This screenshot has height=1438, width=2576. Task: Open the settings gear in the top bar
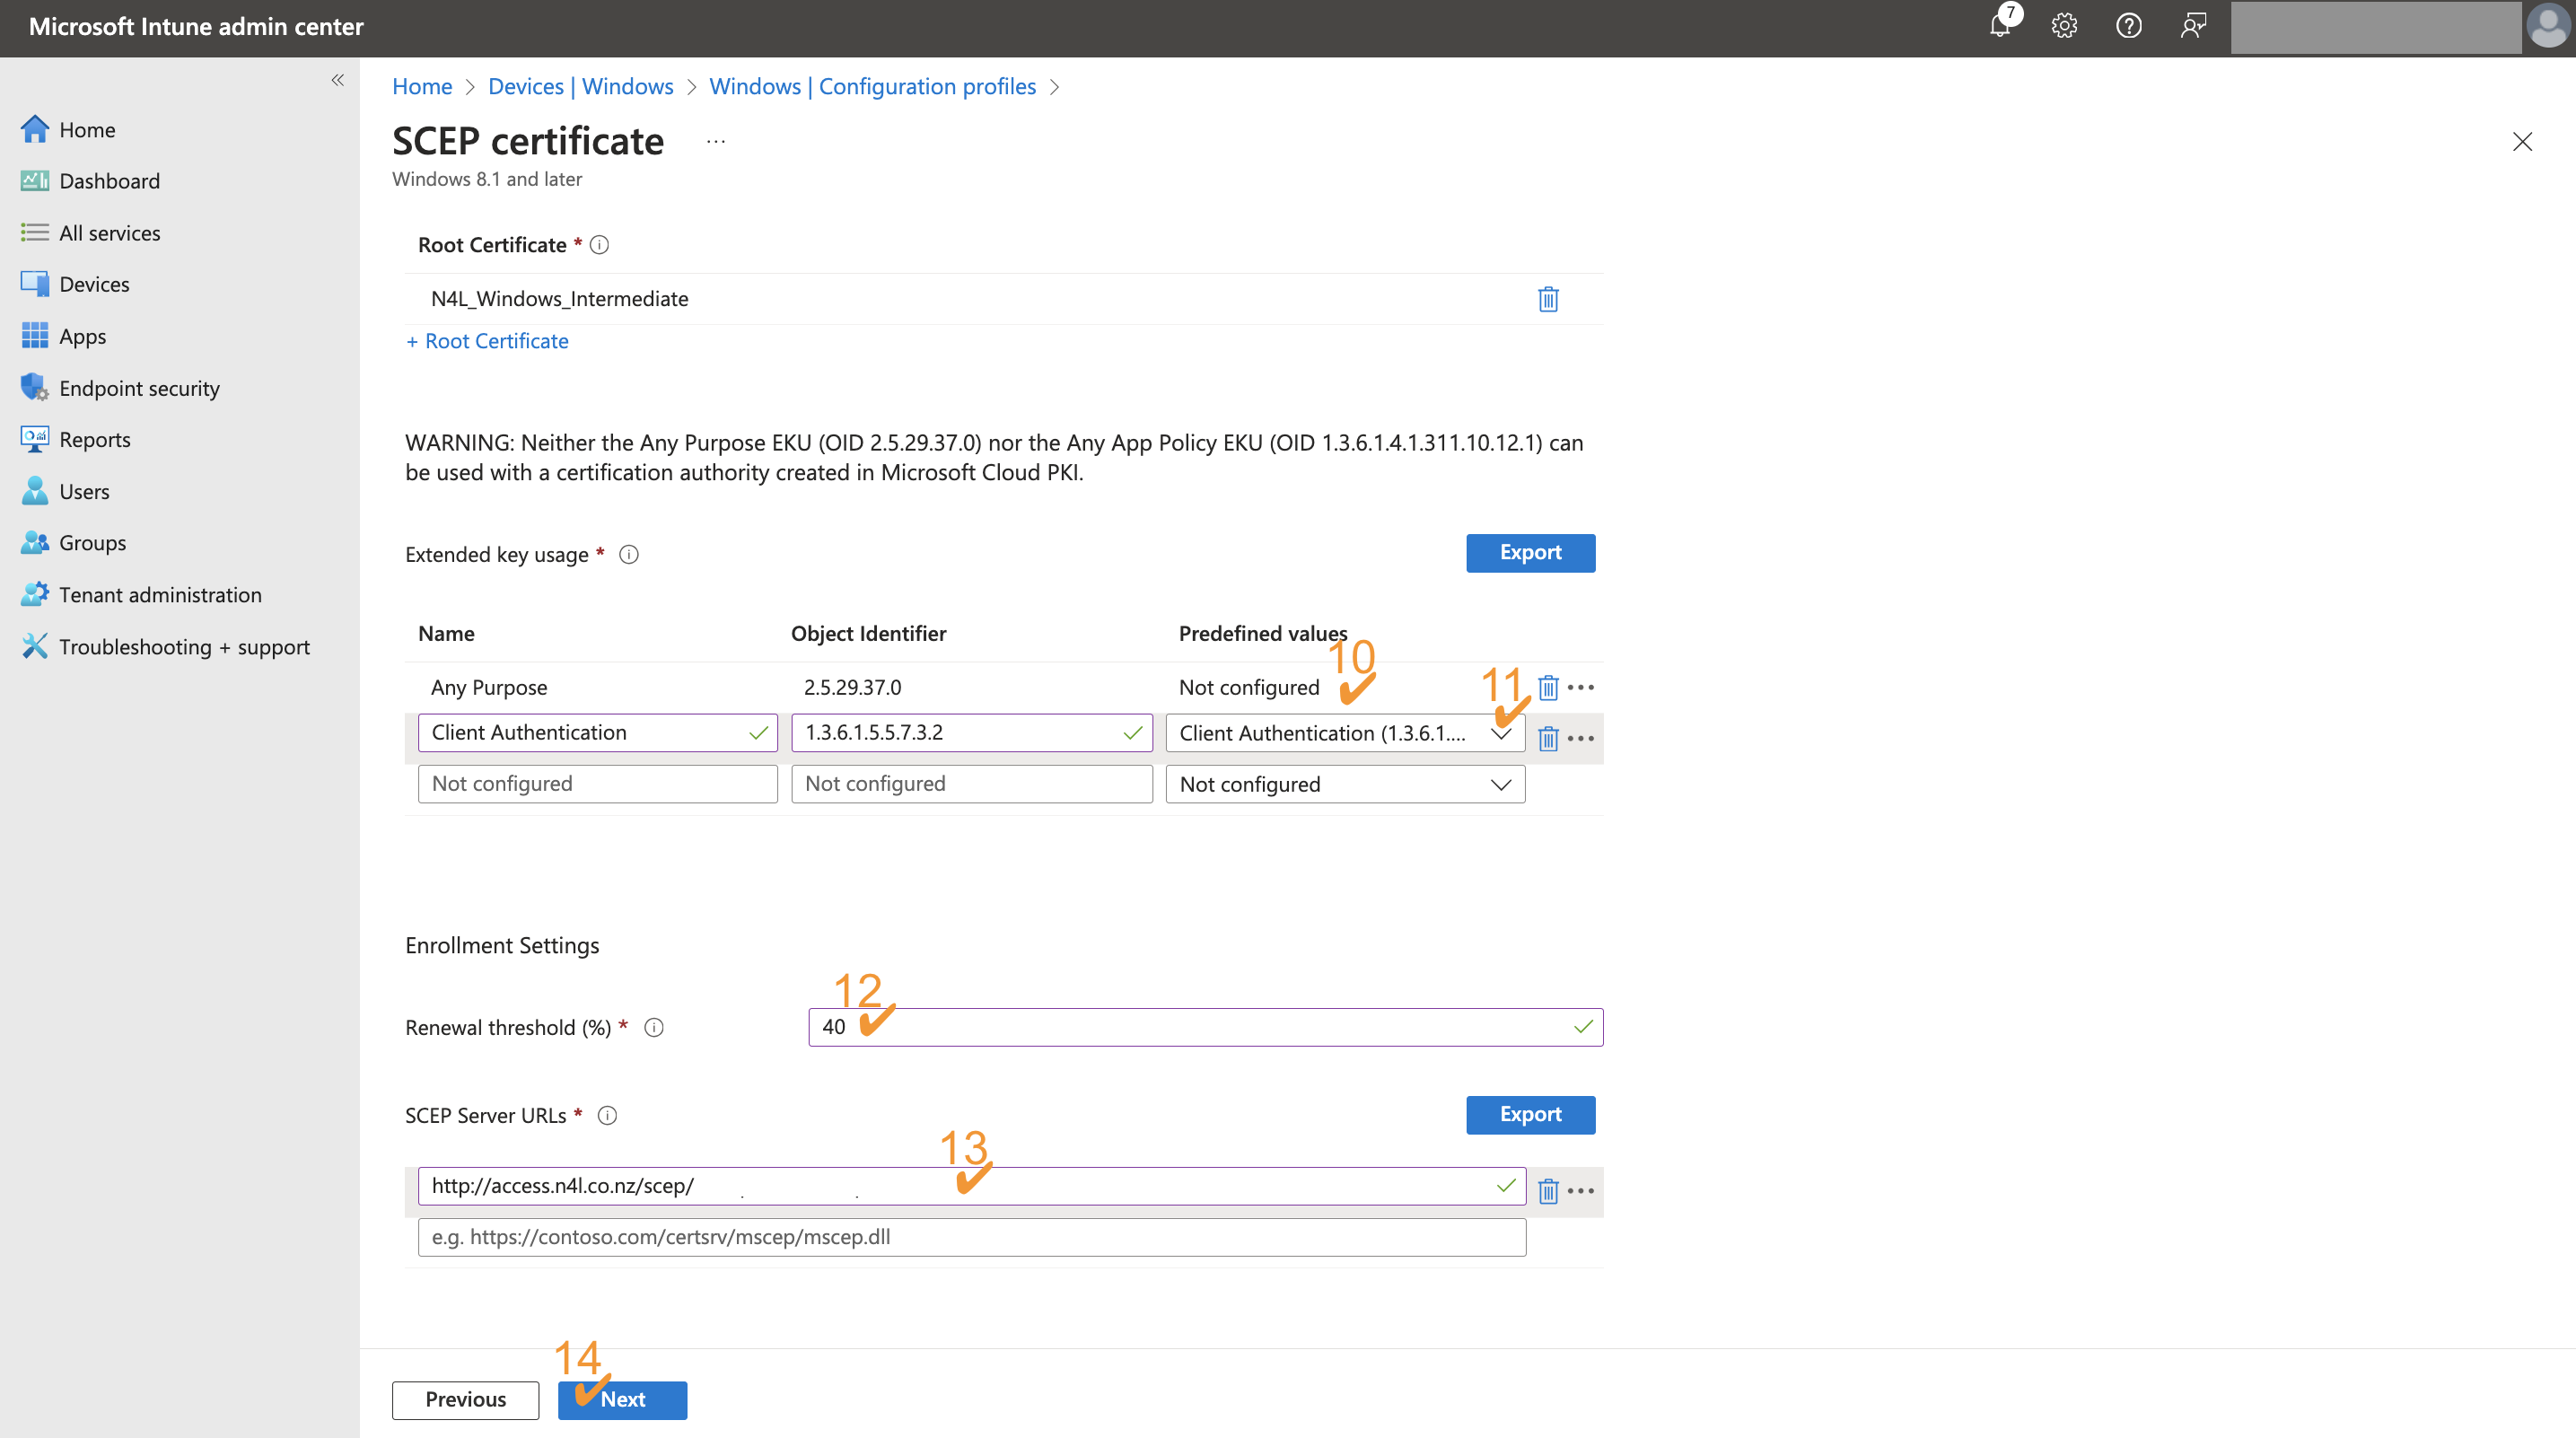(2064, 26)
